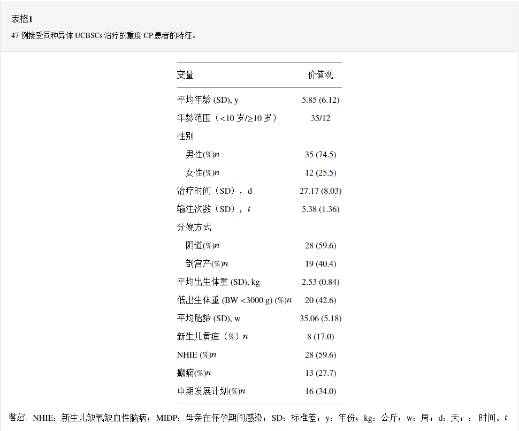Click the 女性(%)n row label
Image resolution: width=519 pixels, height=431 pixels.
pyautogui.click(x=202, y=173)
